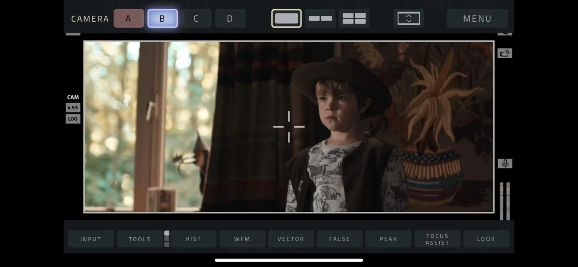
Task: Tap the camera video preview
Action: tap(289, 127)
